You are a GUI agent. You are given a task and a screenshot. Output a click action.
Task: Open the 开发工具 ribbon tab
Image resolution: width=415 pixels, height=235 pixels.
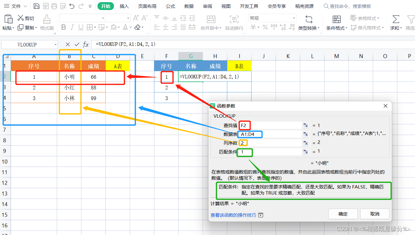(249, 6)
